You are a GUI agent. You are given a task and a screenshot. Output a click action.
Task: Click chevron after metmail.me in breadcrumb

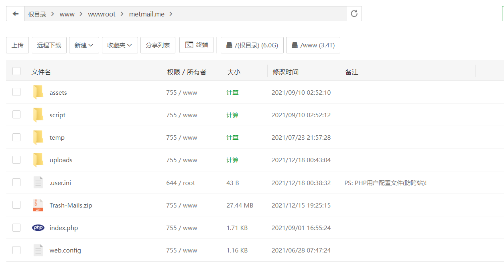171,14
